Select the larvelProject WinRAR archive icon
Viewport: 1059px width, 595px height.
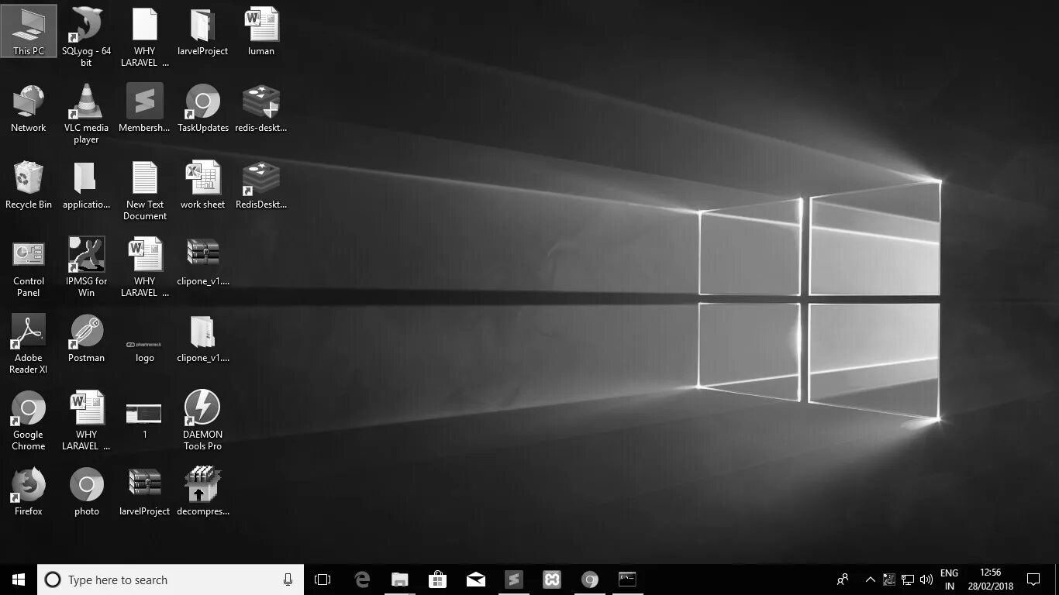[145, 491]
